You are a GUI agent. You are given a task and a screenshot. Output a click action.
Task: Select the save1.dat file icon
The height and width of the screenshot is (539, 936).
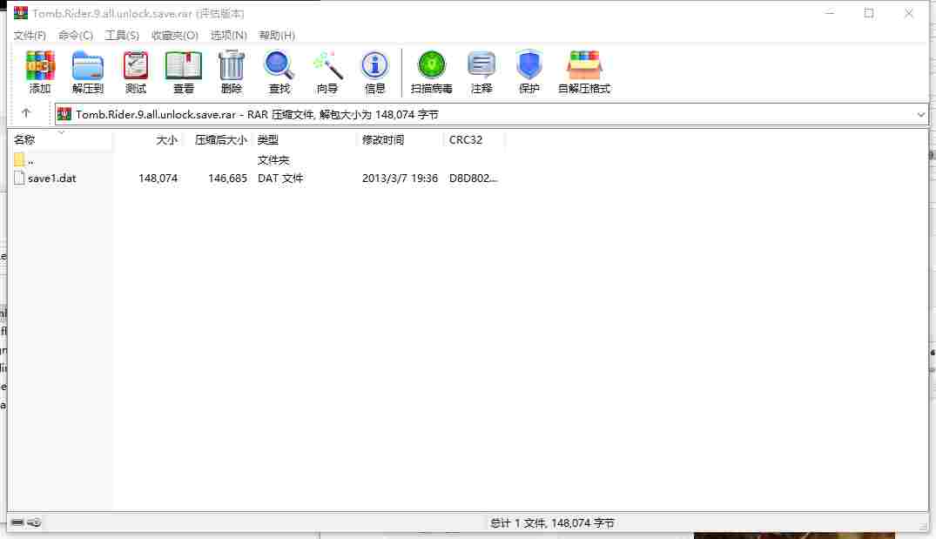click(x=19, y=178)
